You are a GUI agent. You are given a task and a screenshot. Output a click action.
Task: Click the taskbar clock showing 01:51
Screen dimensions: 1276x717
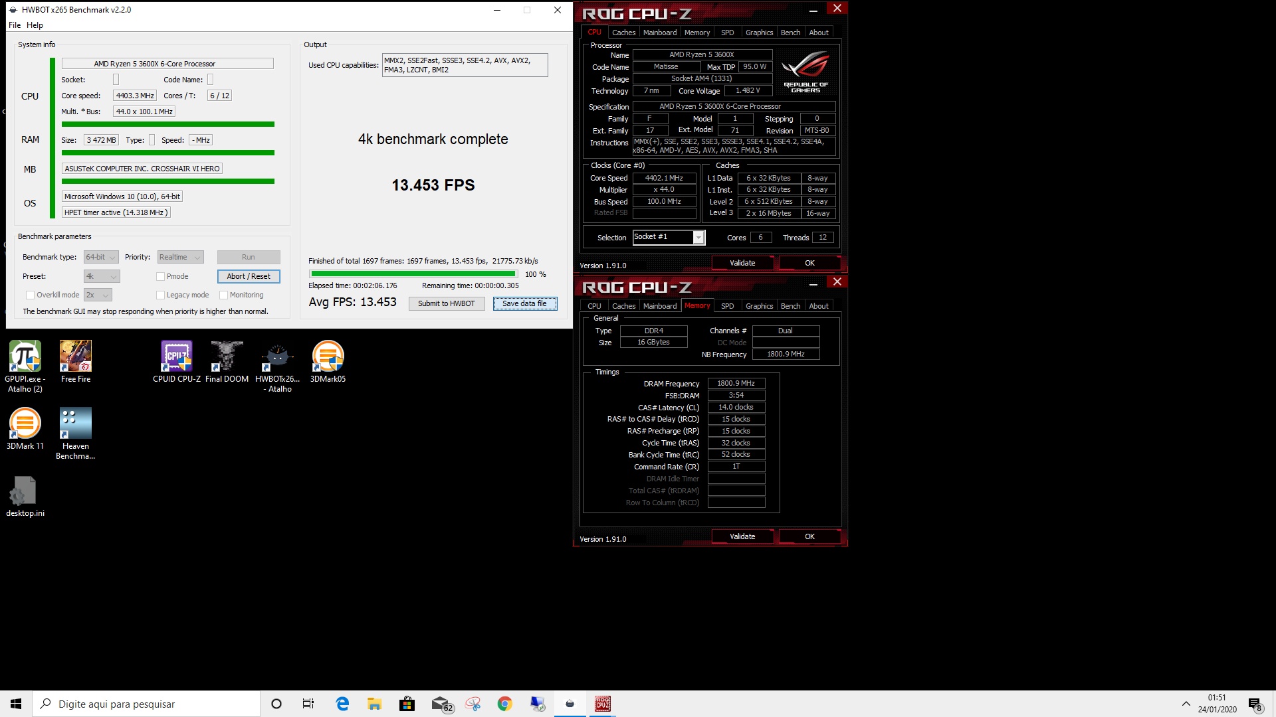(x=1217, y=704)
